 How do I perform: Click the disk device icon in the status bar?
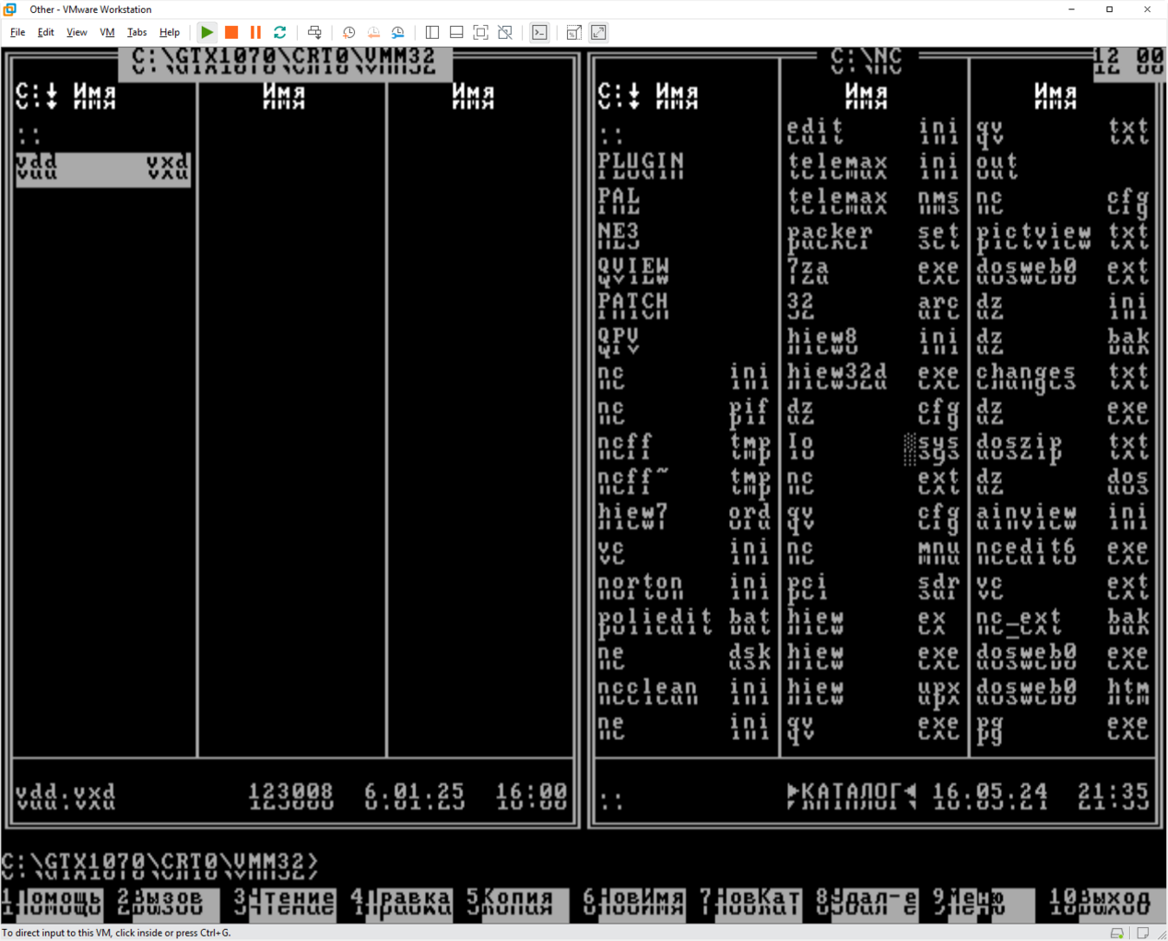[1117, 933]
